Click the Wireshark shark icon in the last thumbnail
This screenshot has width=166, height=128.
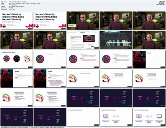tap(149, 116)
